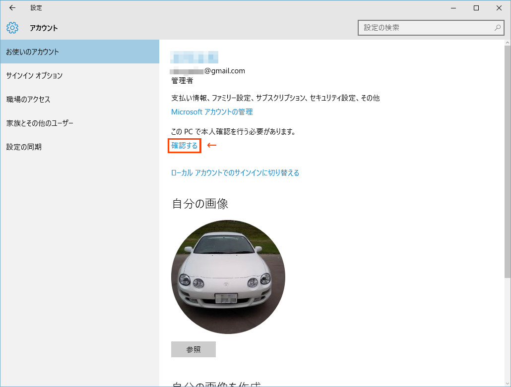511x387 pixels.
Task: Open 職場のアクセス section
Action: [x=79, y=99]
